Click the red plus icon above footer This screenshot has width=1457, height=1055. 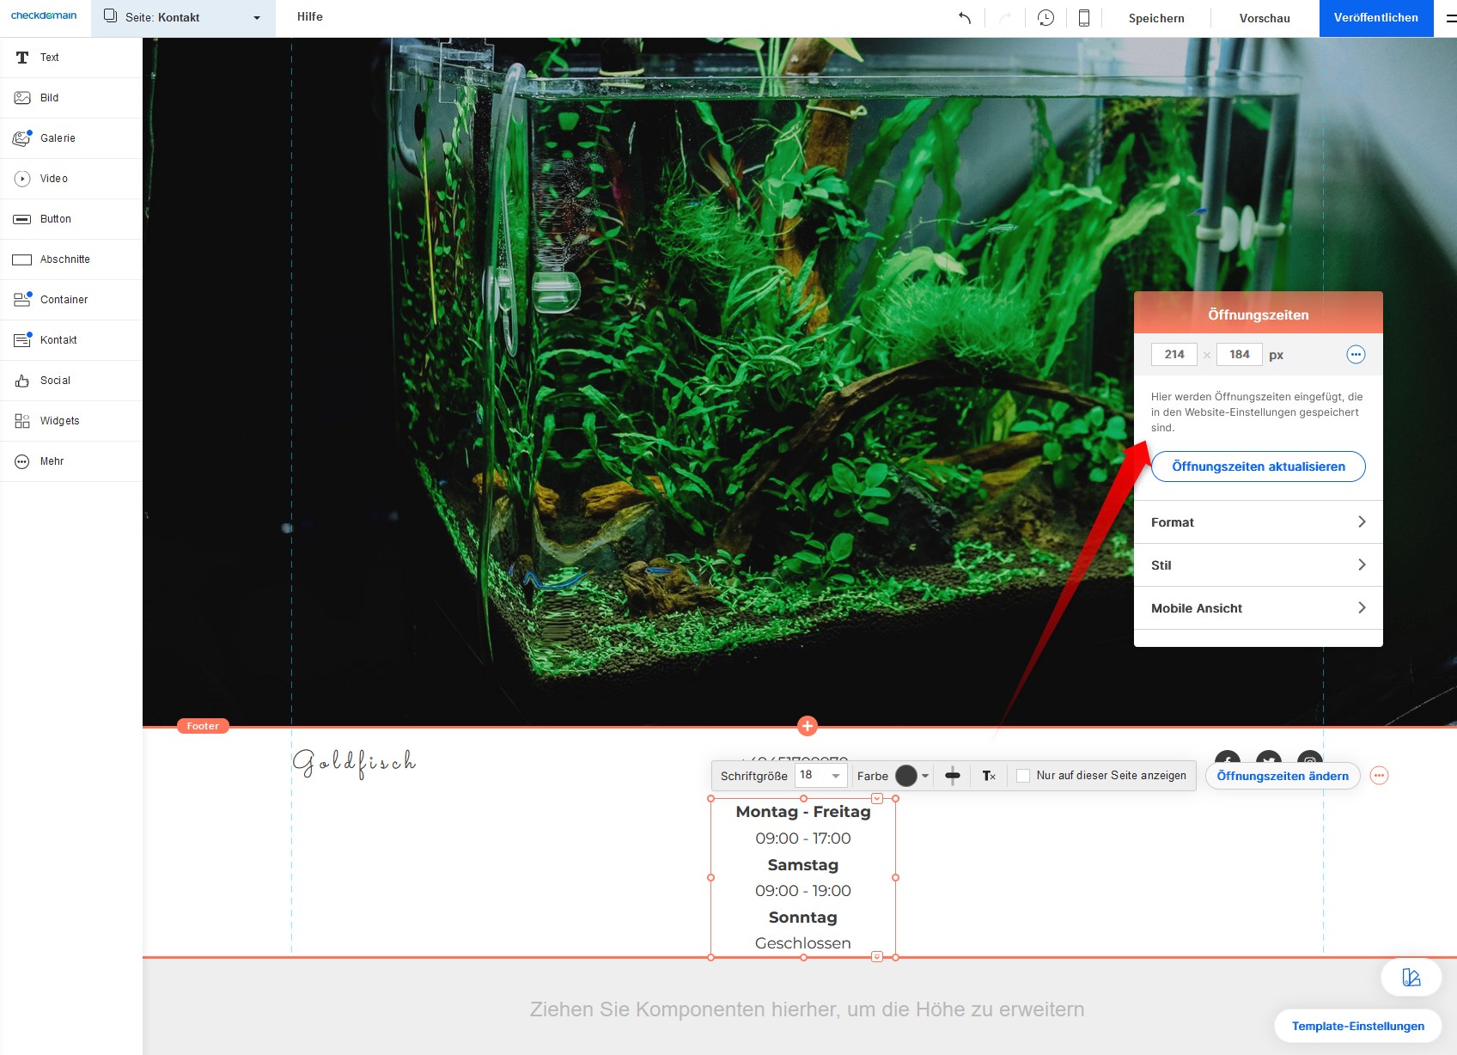point(807,726)
